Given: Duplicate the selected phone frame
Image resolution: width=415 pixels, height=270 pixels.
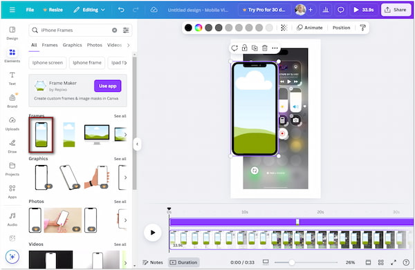Looking at the screenshot, I should [255, 48].
